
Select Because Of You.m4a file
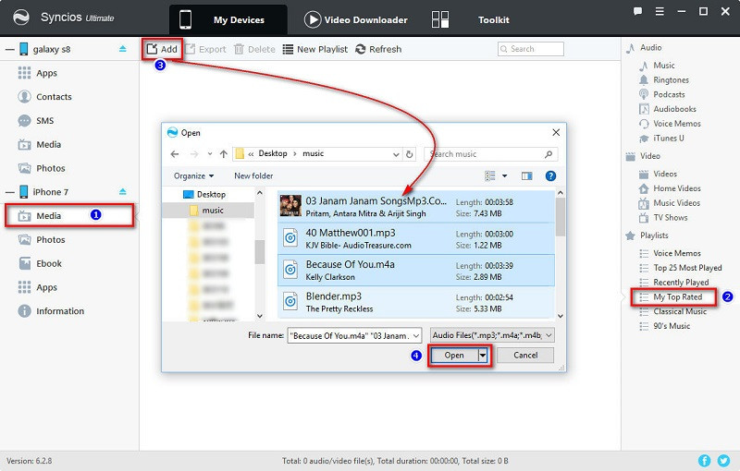point(416,271)
